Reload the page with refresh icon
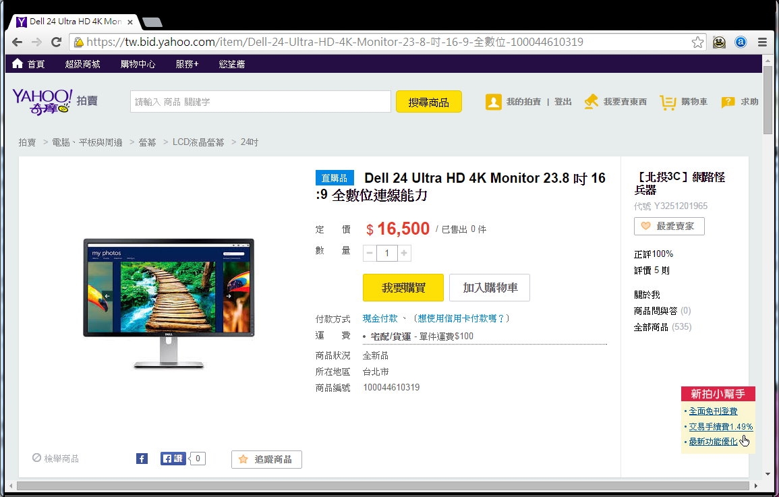The height and width of the screenshot is (497, 779). pos(56,42)
